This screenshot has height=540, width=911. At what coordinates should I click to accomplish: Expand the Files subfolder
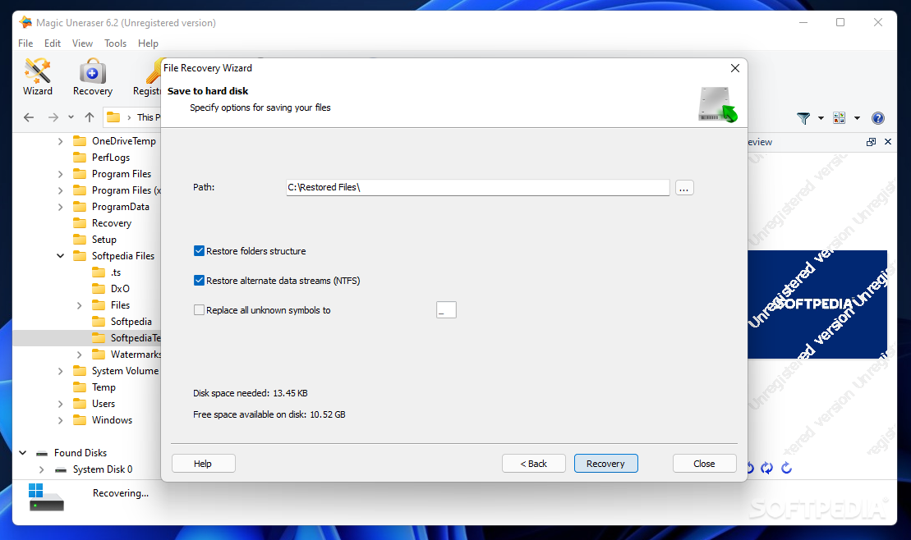pos(79,305)
